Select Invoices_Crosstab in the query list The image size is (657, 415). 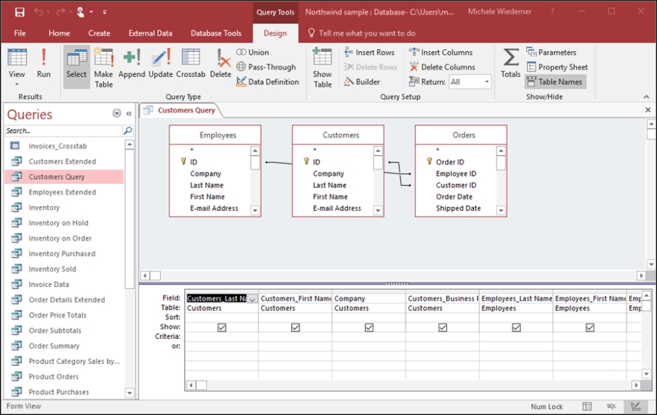58,146
